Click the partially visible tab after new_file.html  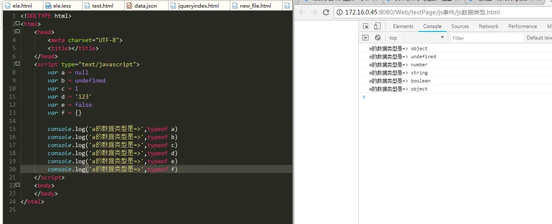pos(287,6)
